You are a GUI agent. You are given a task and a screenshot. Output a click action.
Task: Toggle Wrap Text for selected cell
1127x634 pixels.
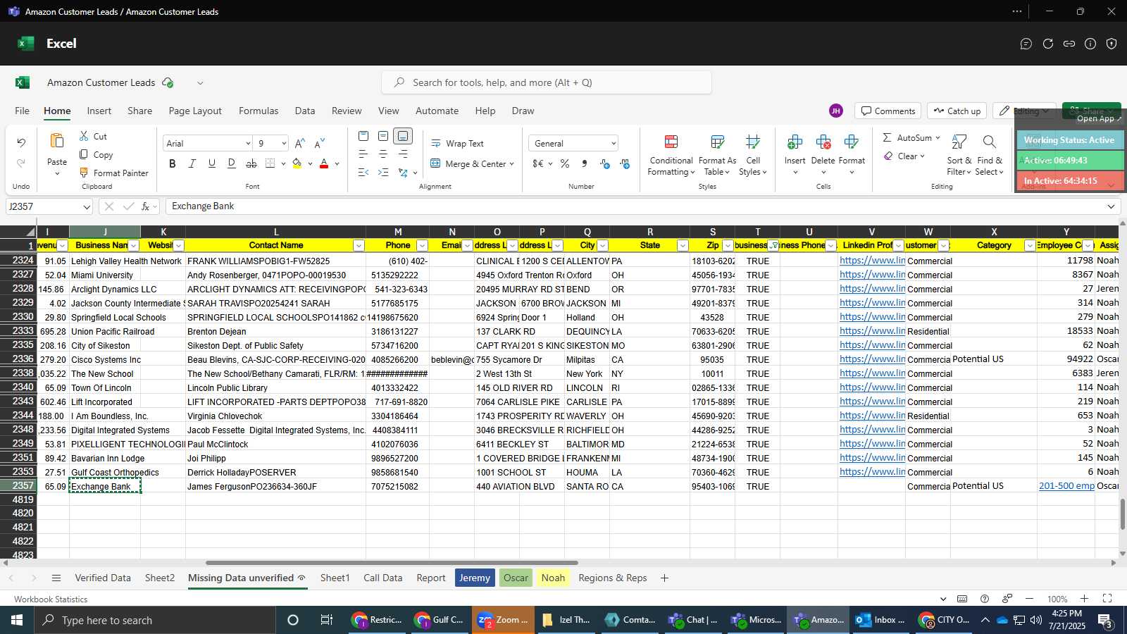point(457,143)
